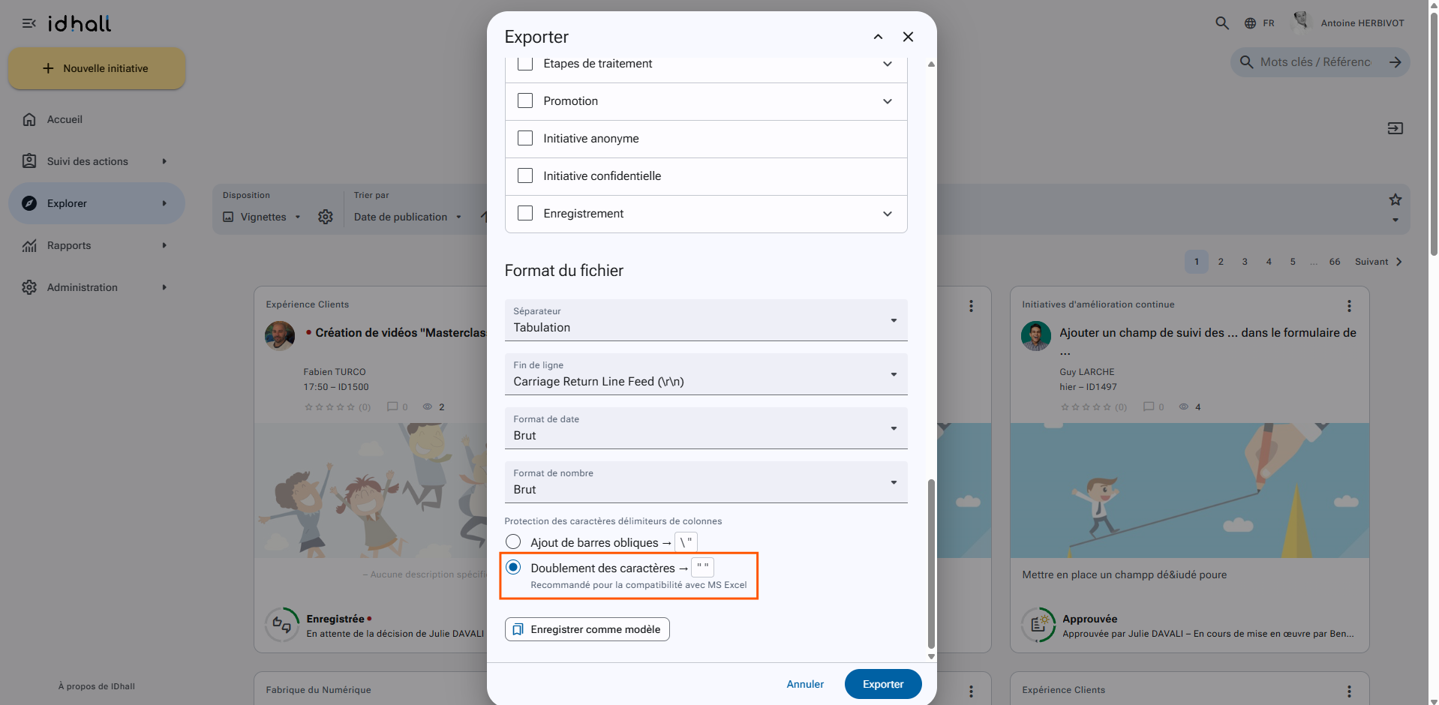Viewport: 1439px width, 705px height.
Task: Collapse the Exporter dialog with chevron up icon
Action: (878, 37)
